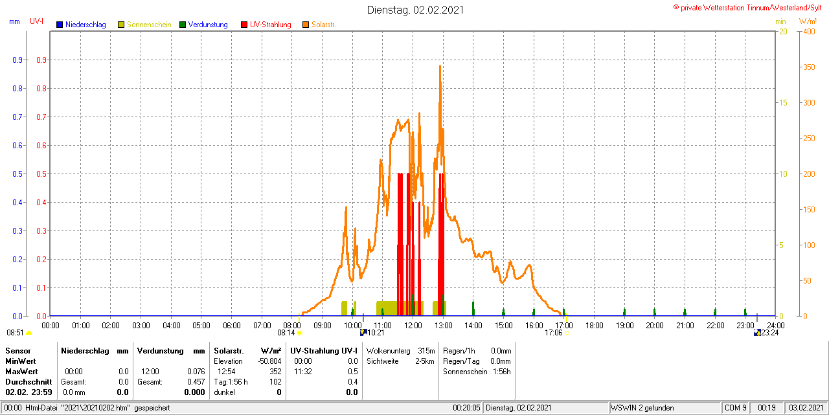This screenshot has height=415, width=829.
Task: Select the Niederschlag legend label
Action: point(85,25)
